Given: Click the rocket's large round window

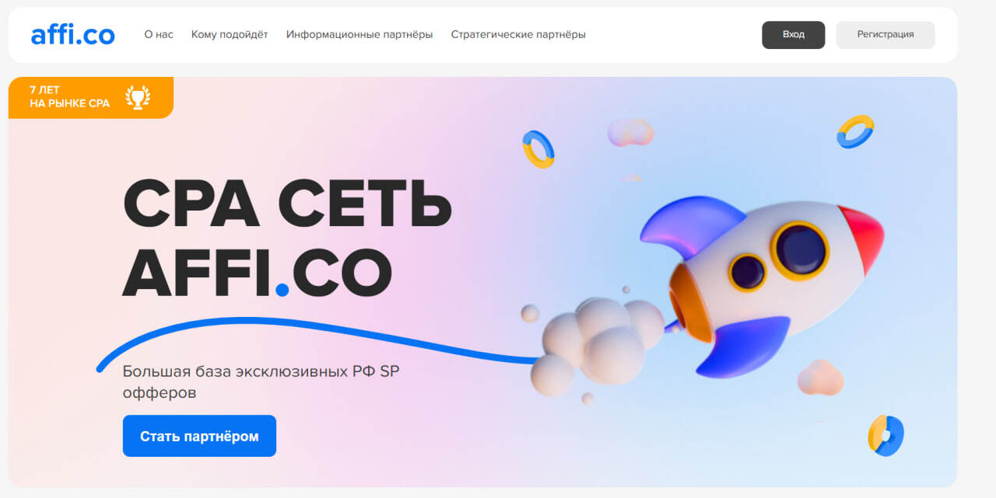Looking at the screenshot, I should pos(800,250).
